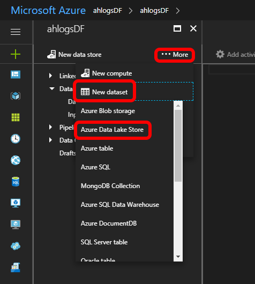The image size is (255, 284).
Task: Open SQL databases icon in sidebar
Action: tap(16, 182)
